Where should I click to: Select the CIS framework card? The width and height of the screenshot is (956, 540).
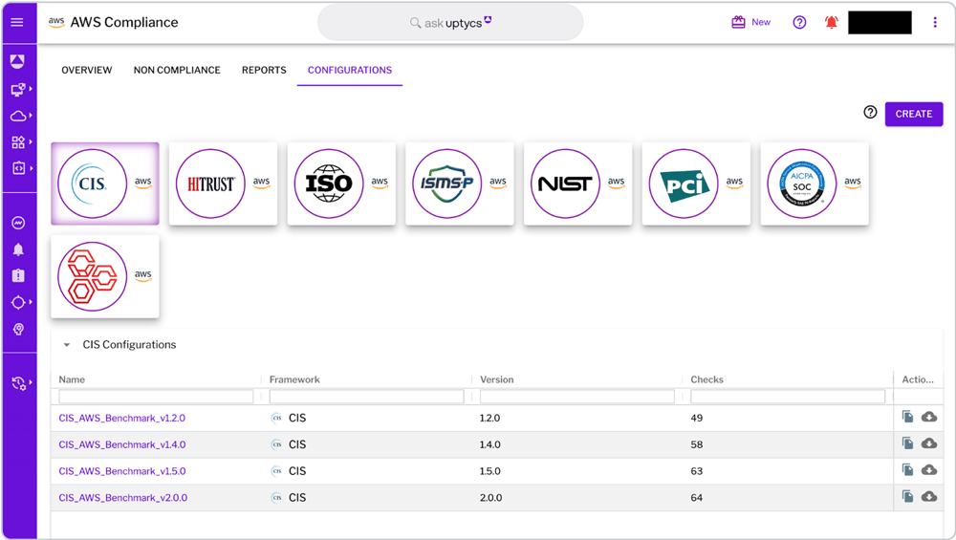pos(105,184)
